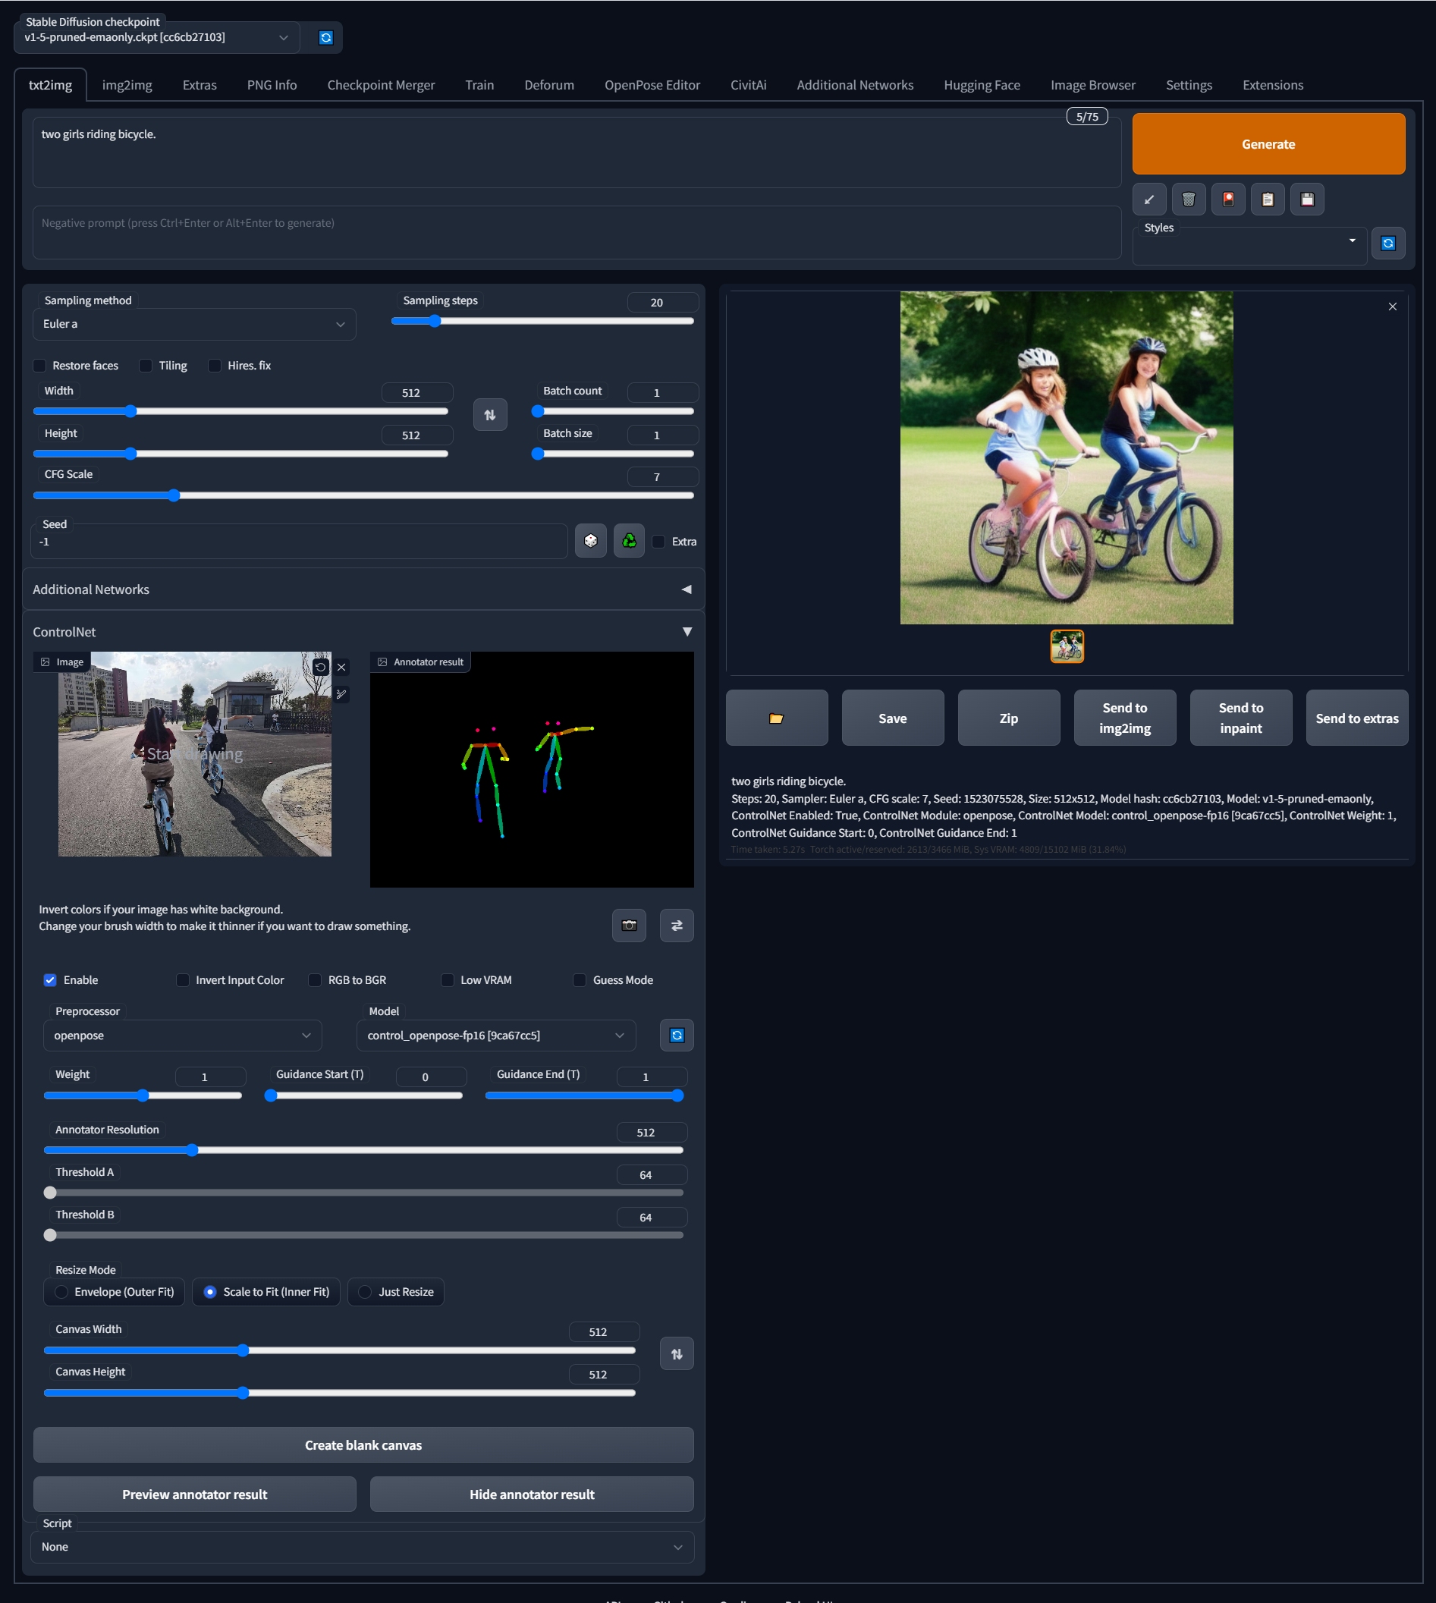This screenshot has height=1603, width=1436.
Task: Open webcam input with the camera icon
Action: [629, 925]
